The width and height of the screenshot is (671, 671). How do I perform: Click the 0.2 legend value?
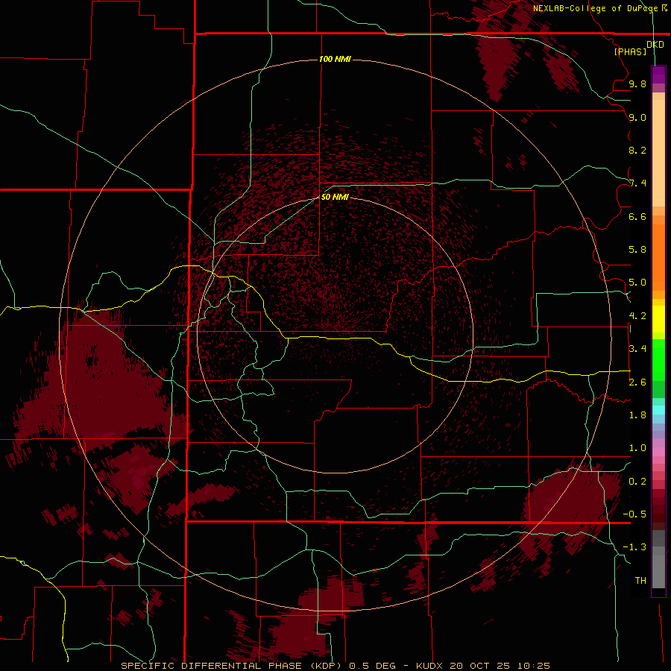point(637,482)
